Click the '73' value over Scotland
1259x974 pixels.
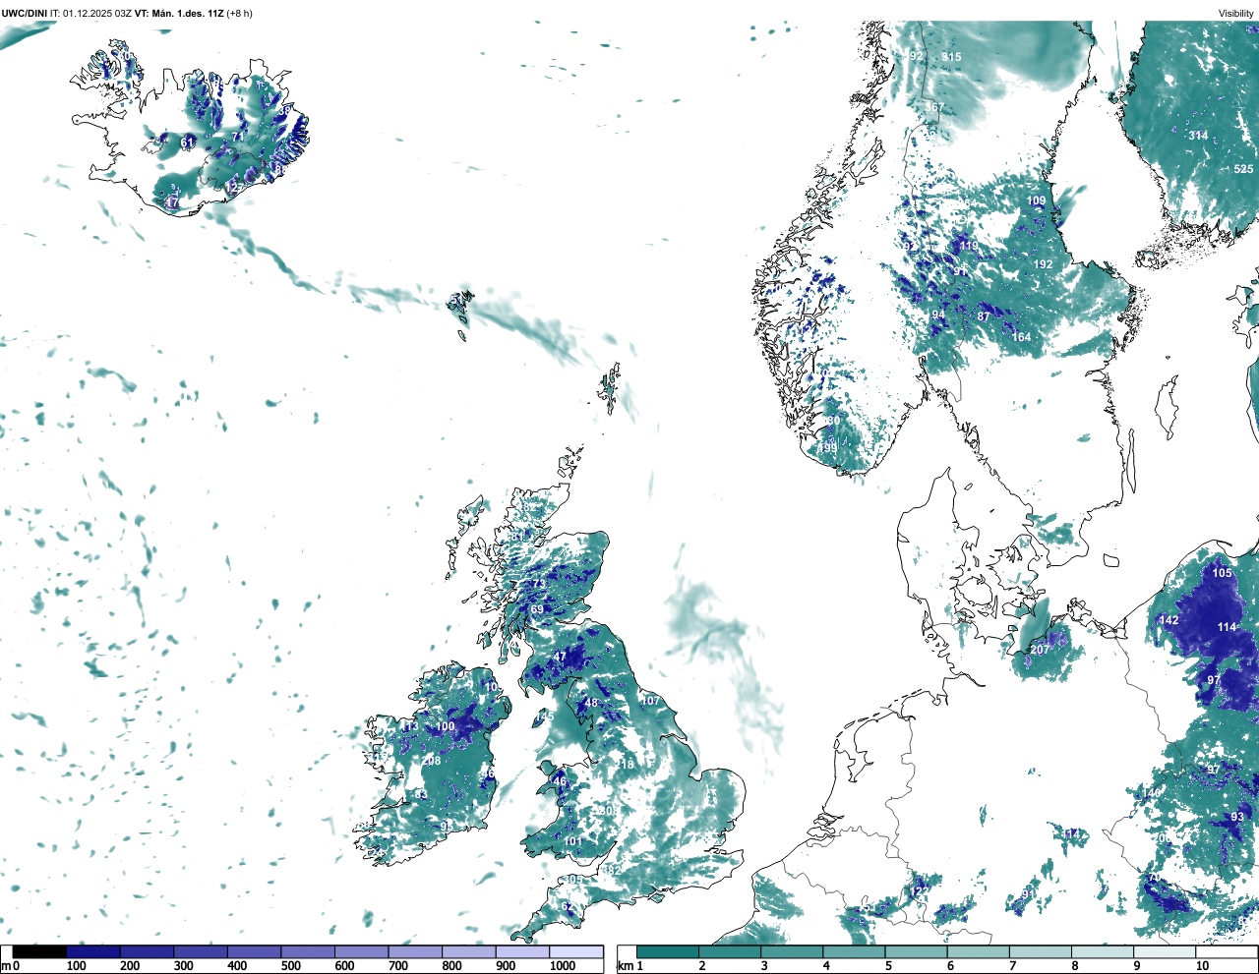point(538,585)
